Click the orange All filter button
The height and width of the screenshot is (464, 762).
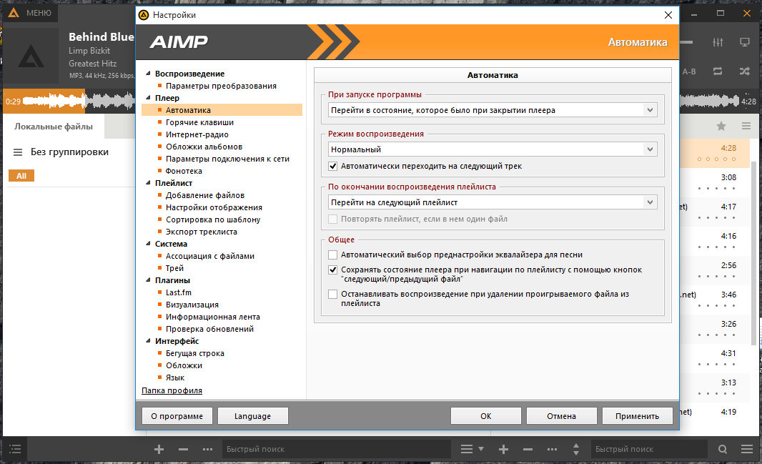(x=21, y=176)
